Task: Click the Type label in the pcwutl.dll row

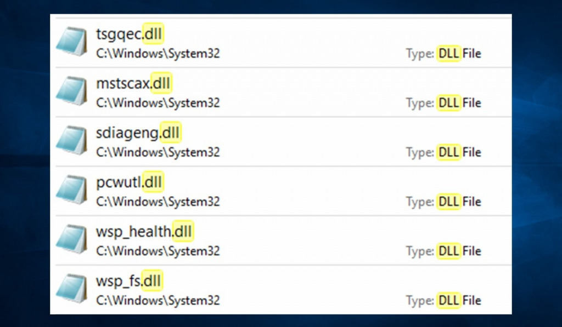Action: tap(422, 202)
